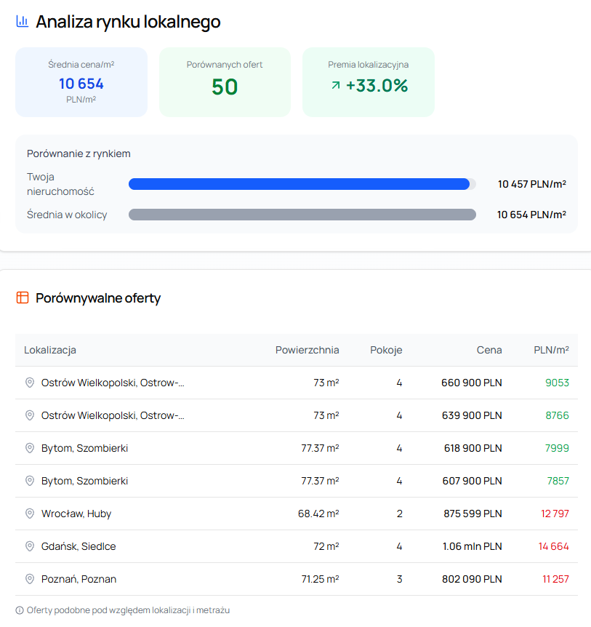Click the location pin for Poznań, Poznan
The image size is (591, 627).
(x=30, y=579)
